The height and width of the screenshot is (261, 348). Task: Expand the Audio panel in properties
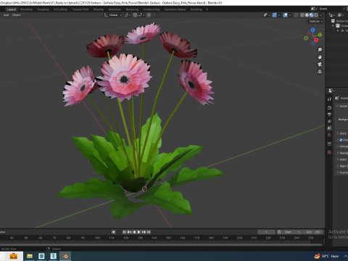click(x=338, y=159)
